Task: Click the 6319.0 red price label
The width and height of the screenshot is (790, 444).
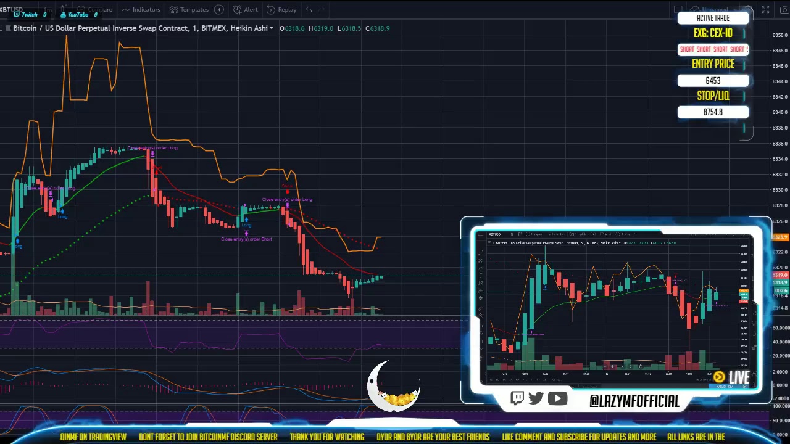Action: coord(781,276)
